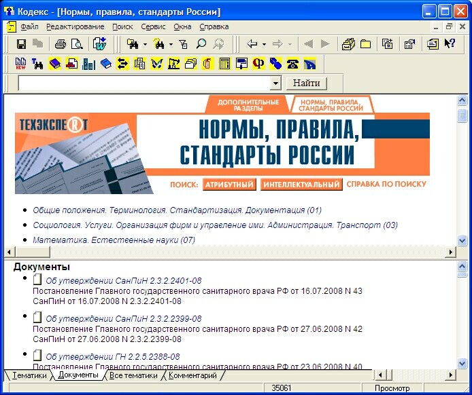Click the fire extinguisher icon

(x=207, y=64)
